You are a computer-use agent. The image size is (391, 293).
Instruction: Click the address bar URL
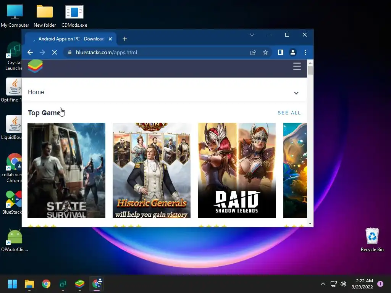click(107, 52)
